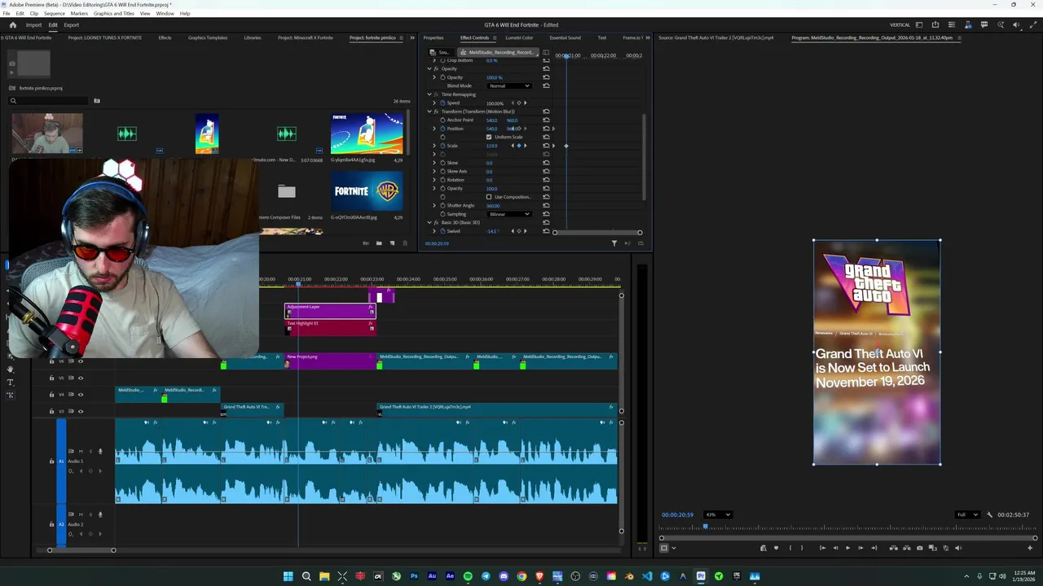
Task: Click the Program monitor time ruler playhead
Action: [x=706, y=527]
